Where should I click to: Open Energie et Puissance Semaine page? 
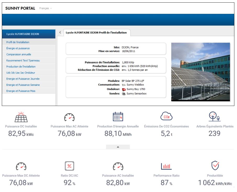coord(29,85)
